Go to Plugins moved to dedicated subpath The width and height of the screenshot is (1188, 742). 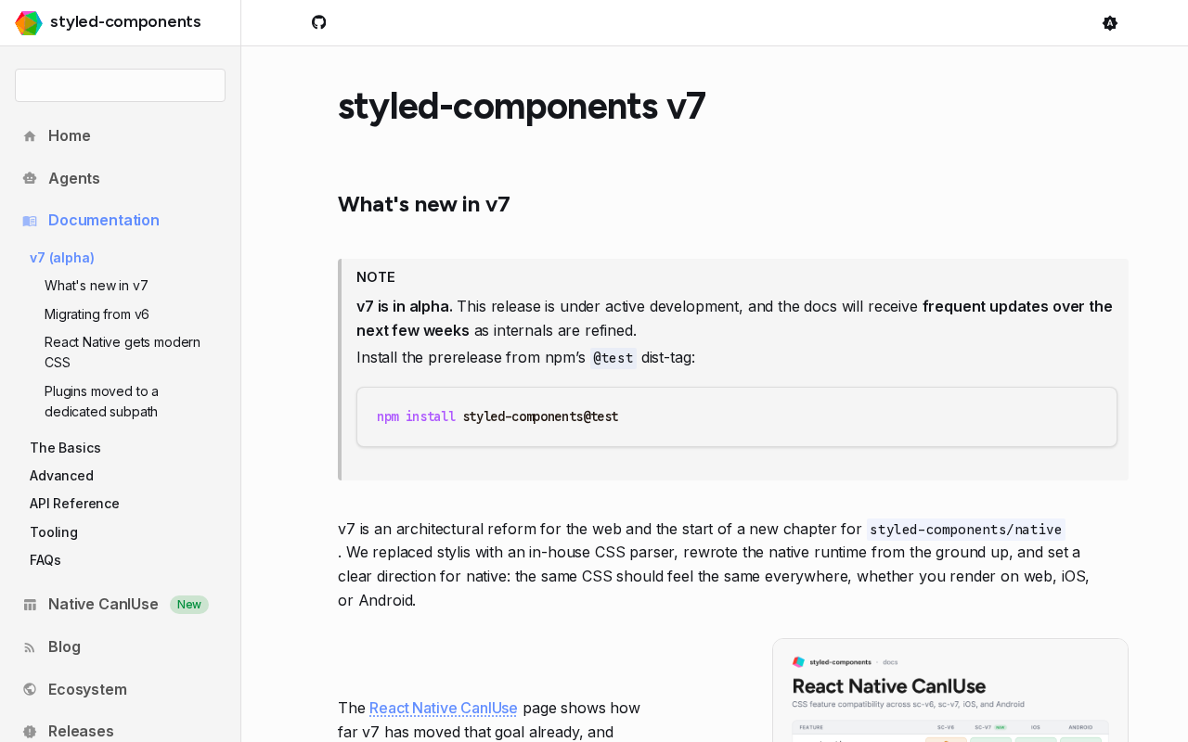click(101, 401)
